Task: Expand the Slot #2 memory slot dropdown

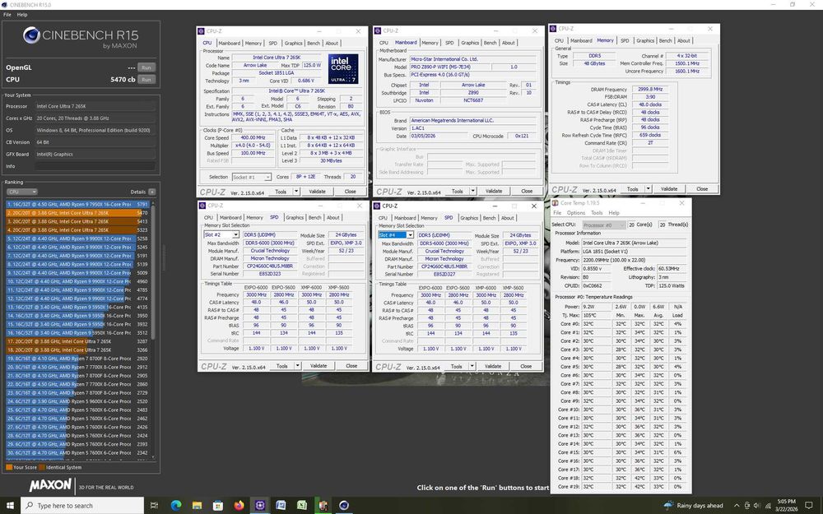Action: pyautogui.click(x=235, y=235)
